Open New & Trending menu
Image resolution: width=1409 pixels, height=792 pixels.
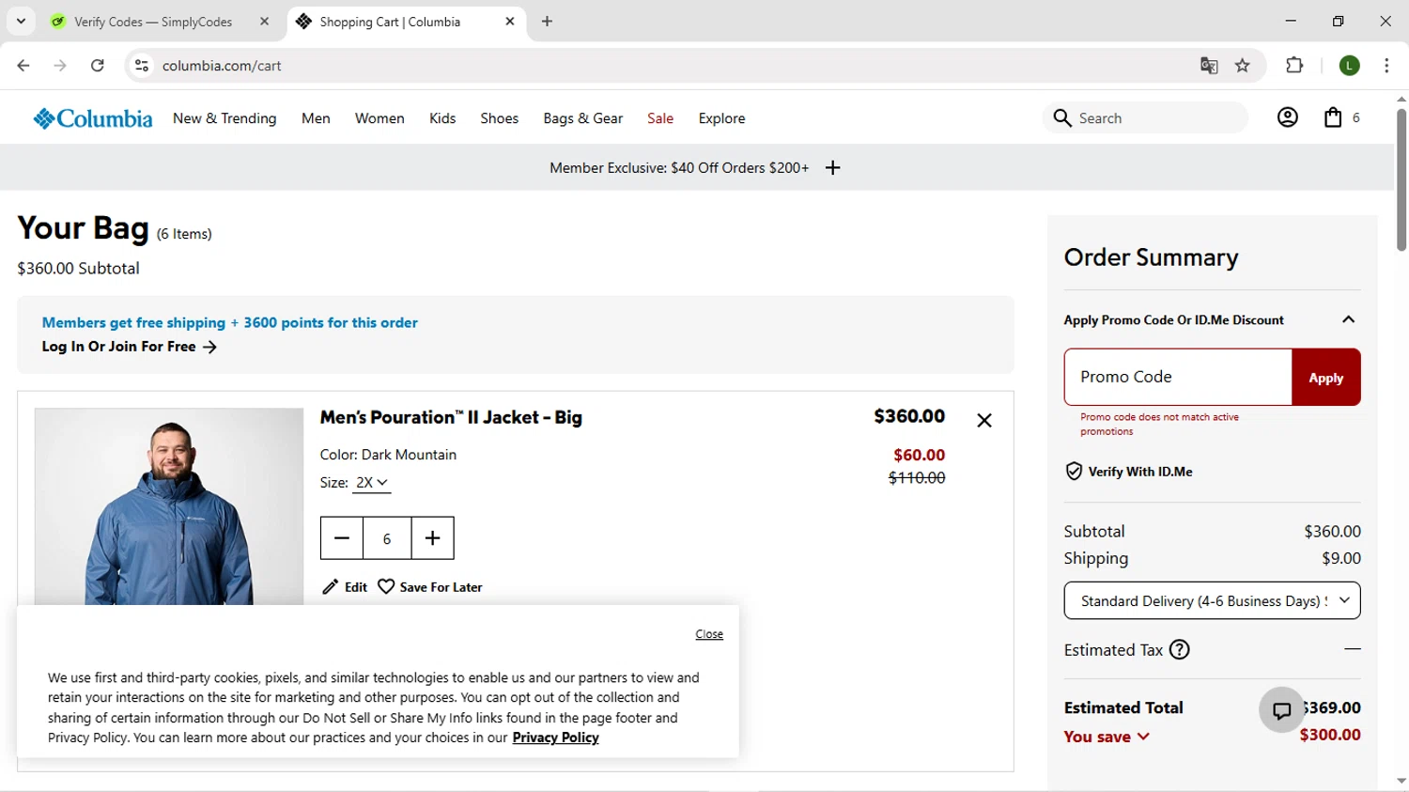coord(225,118)
